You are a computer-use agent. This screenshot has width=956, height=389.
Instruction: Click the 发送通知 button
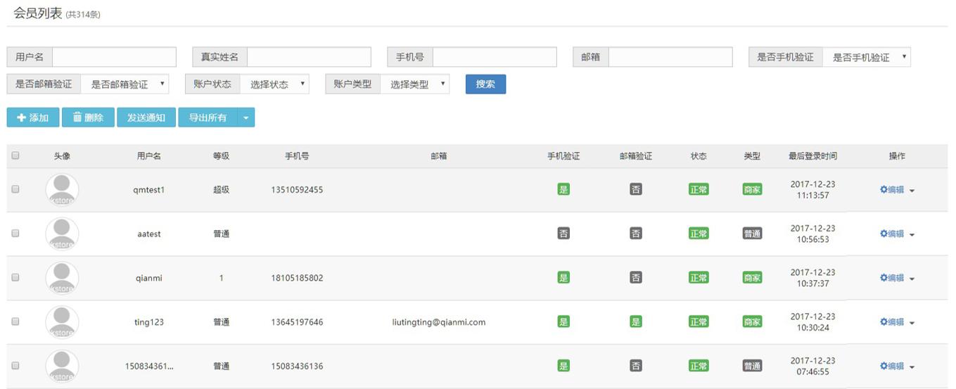coord(146,117)
